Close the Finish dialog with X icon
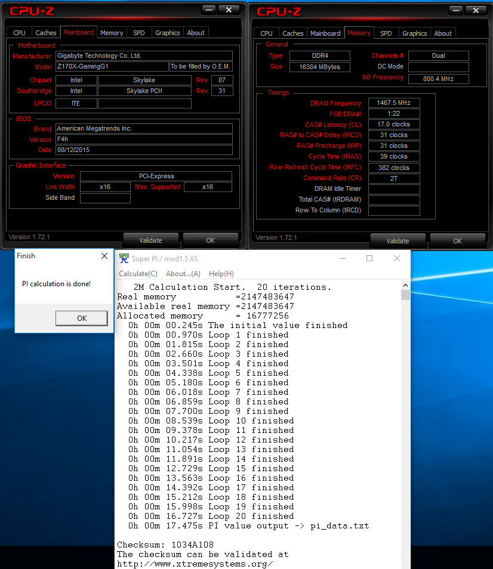This screenshot has width=493, height=569. pyautogui.click(x=104, y=256)
